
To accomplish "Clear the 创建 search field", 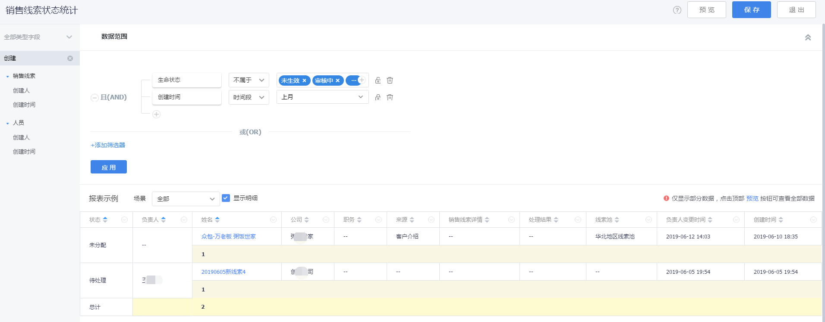I will pyautogui.click(x=70, y=58).
